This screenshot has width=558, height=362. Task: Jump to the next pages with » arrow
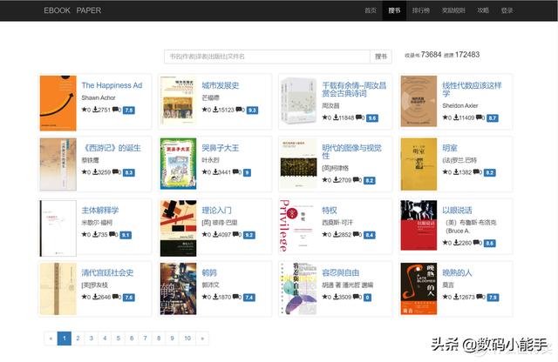203,338
